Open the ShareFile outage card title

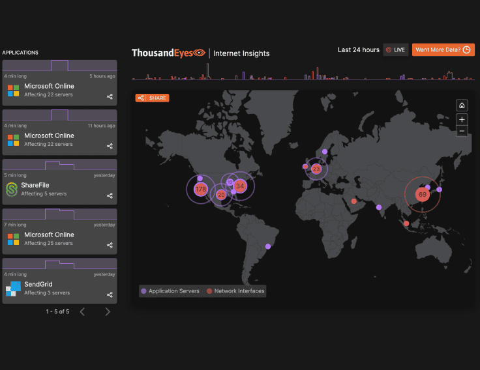(x=35, y=185)
